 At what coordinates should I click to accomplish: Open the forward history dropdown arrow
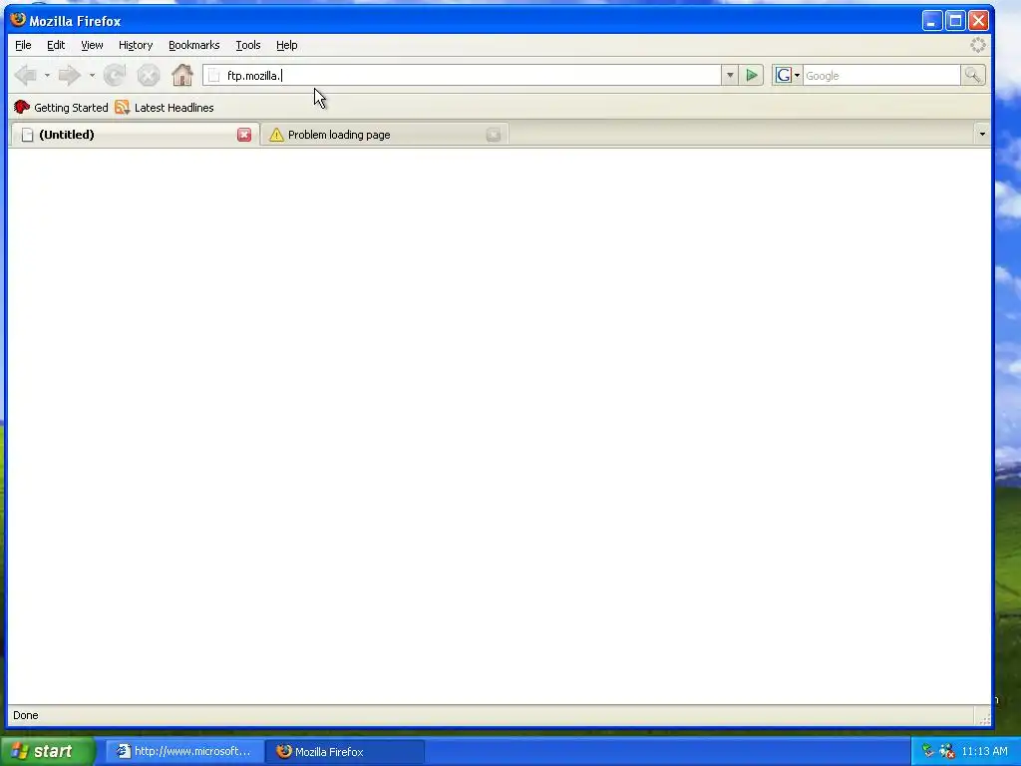[92, 76]
